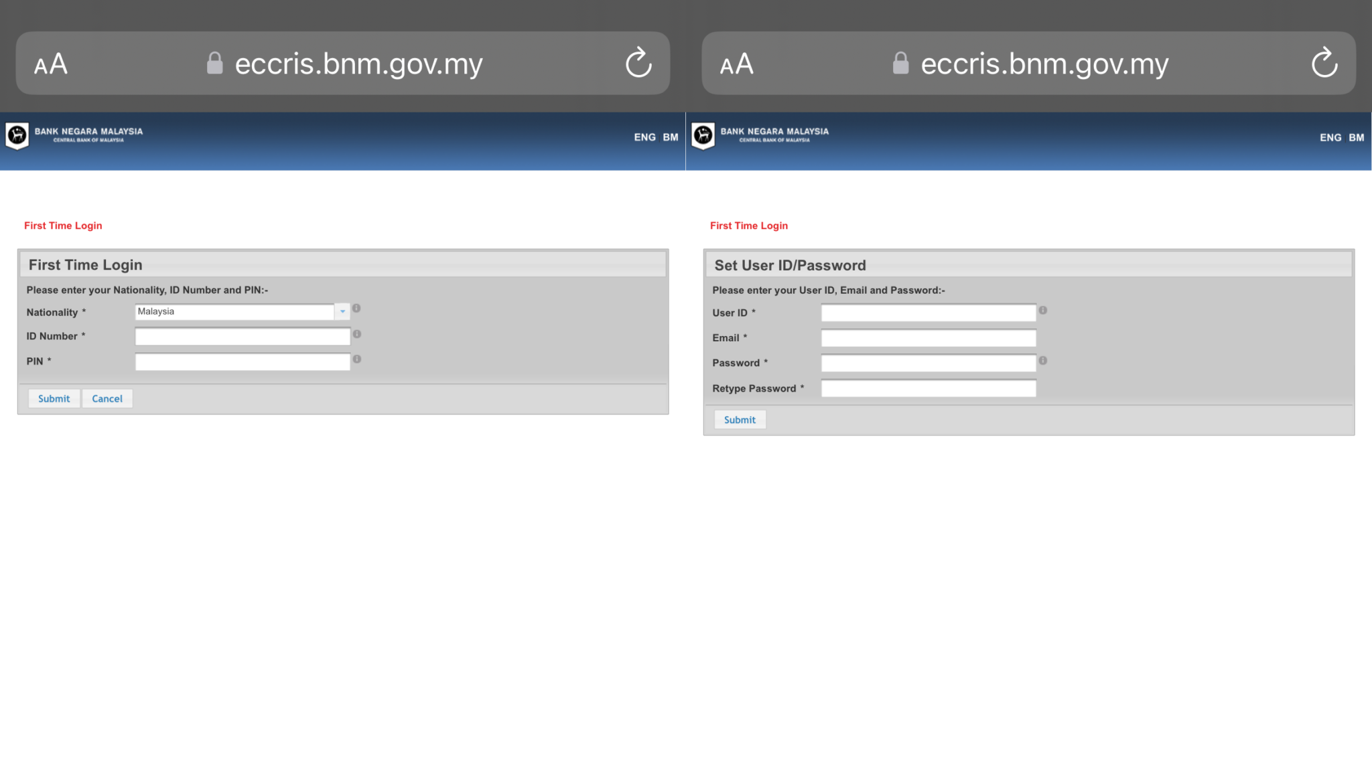Click reload icon in right browser address bar
1372x771 pixels.
[x=1324, y=63]
